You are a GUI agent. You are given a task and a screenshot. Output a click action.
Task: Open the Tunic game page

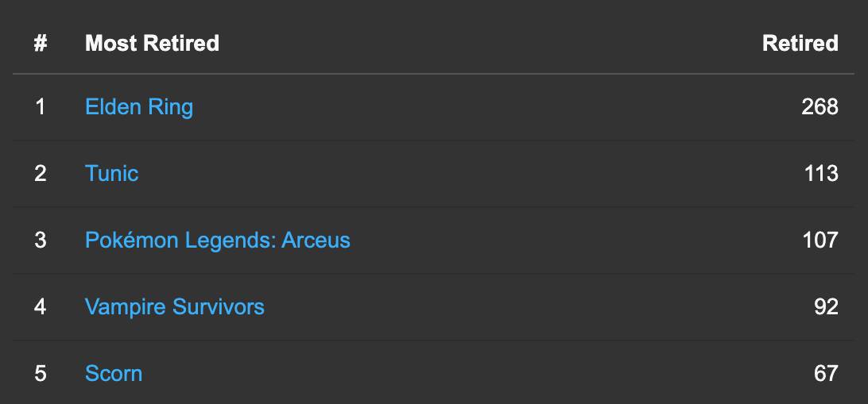(111, 173)
